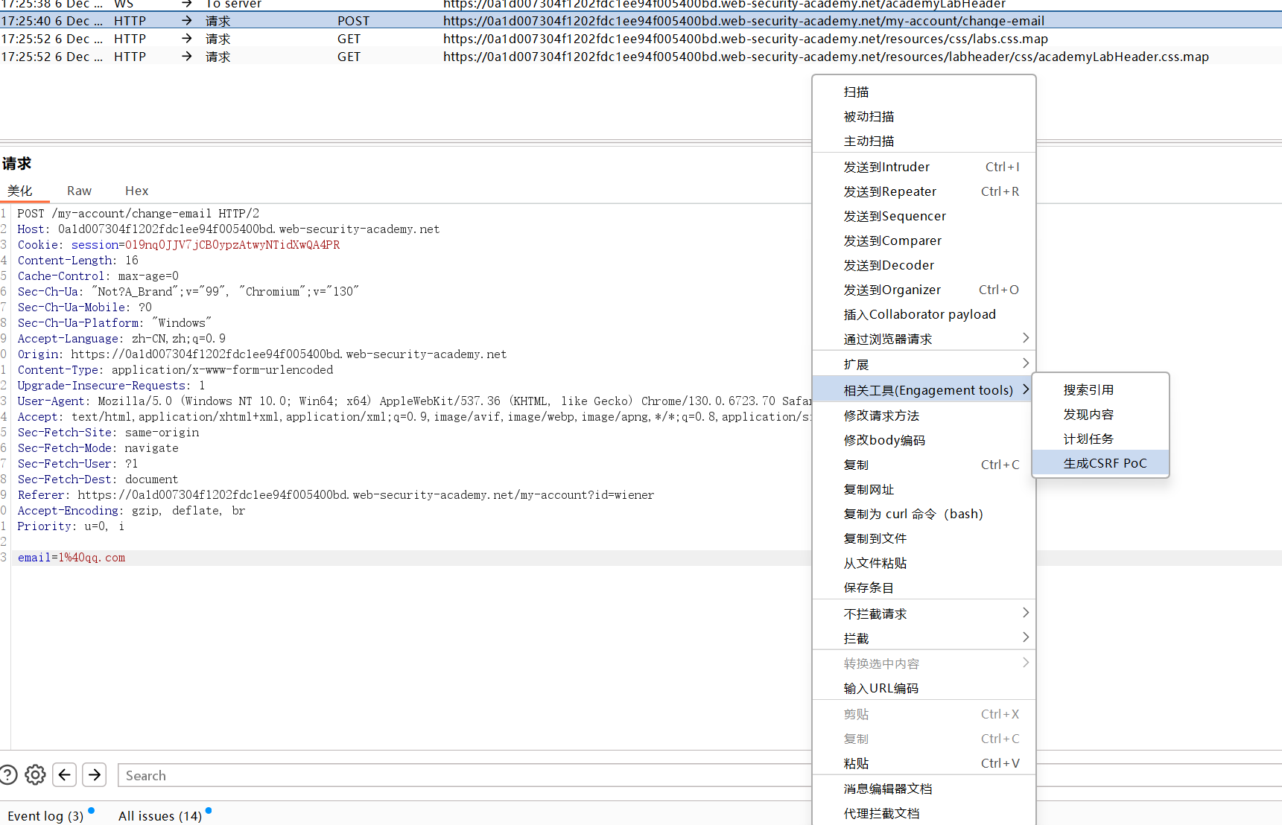Click 复制为 curl 命令 (bash) menu entry
Image resolution: width=1282 pixels, height=825 pixels.
pyautogui.click(x=913, y=514)
